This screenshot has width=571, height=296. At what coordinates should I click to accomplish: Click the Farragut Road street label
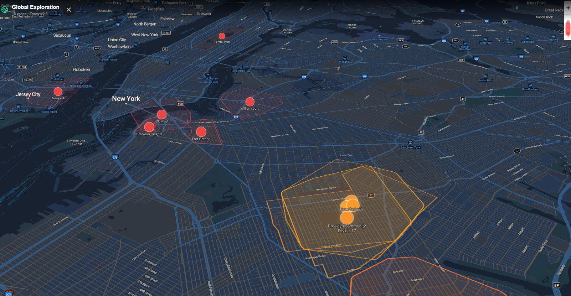(315, 257)
